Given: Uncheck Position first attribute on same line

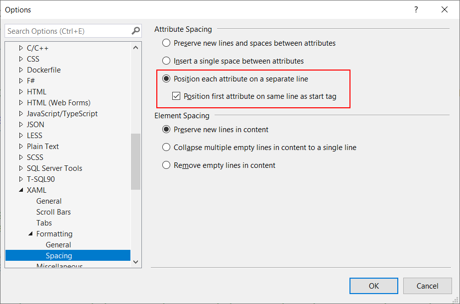Looking at the screenshot, I should (x=176, y=96).
